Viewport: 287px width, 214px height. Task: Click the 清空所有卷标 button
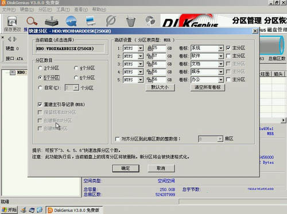[208, 87]
